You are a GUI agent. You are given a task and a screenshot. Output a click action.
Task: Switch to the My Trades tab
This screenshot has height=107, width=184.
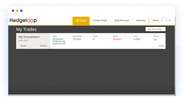pos(81,21)
